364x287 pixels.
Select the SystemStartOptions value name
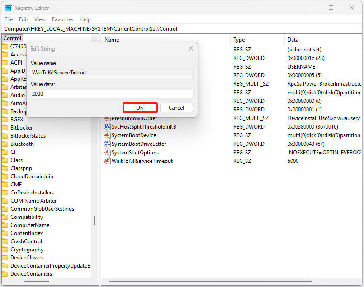(x=135, y=153)
